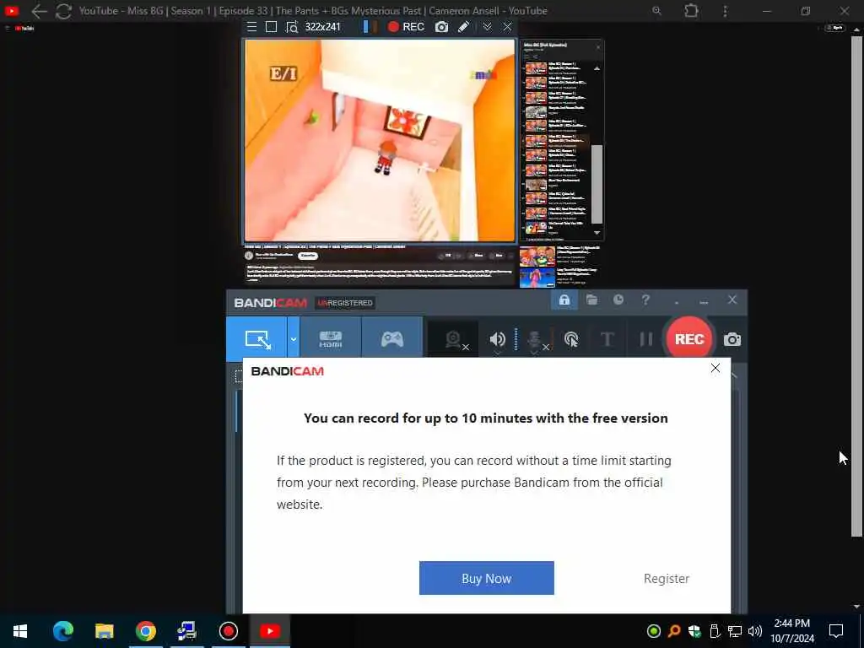
Task: Open the drawing pencil tool on capture bar
Action: [x=463, y=27]
